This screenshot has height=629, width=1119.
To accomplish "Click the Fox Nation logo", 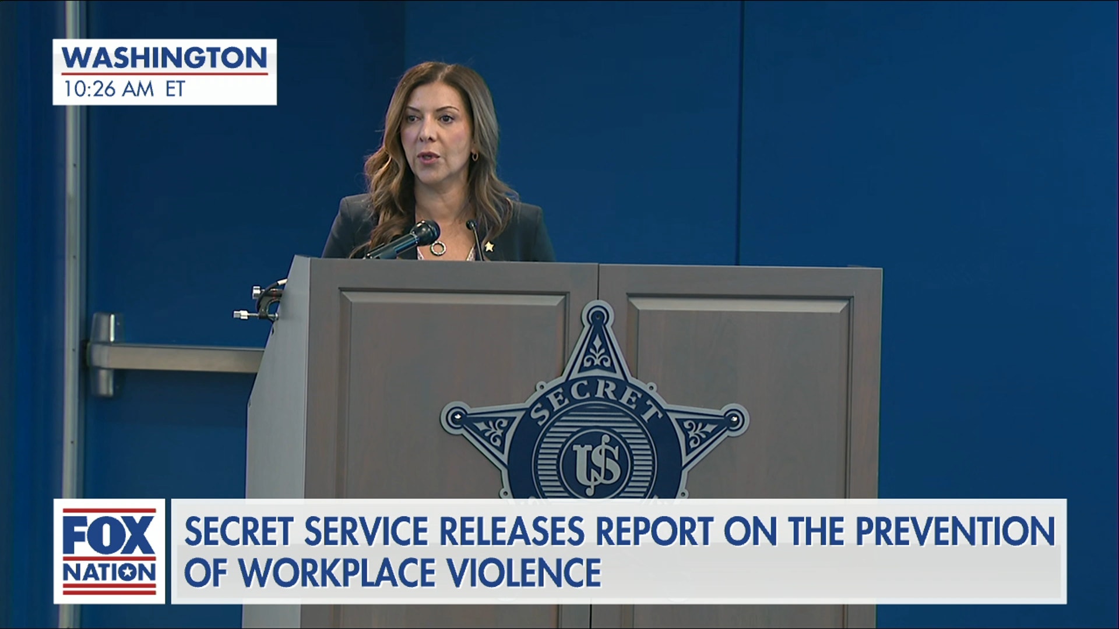I will pyautogui.click(x=109, y=551).
